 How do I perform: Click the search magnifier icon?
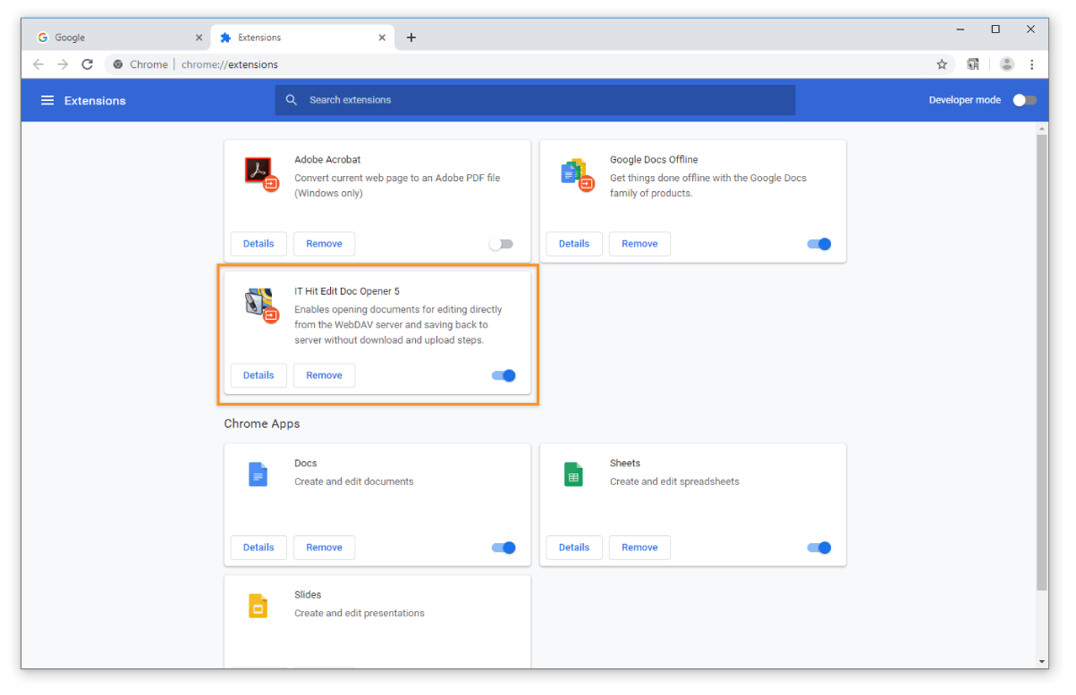tap(291, 100)
